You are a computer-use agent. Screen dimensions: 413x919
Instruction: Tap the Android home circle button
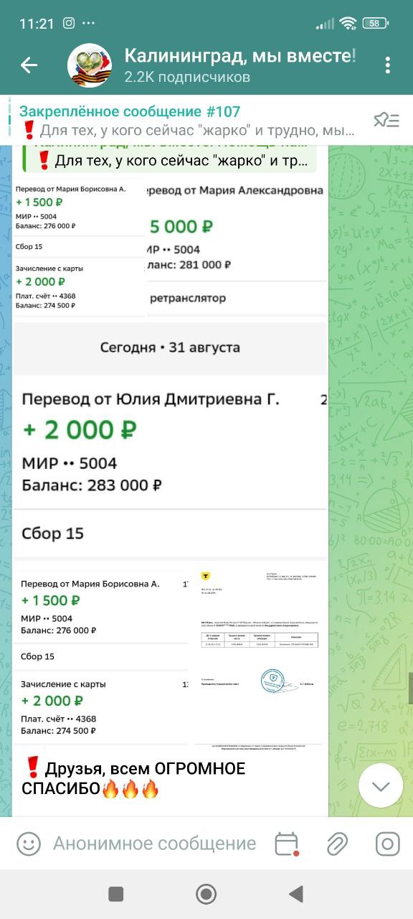(x=206, y=894)
